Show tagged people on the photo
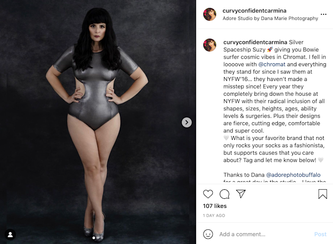This screenshot has width=333, height=244. point(10,234)
